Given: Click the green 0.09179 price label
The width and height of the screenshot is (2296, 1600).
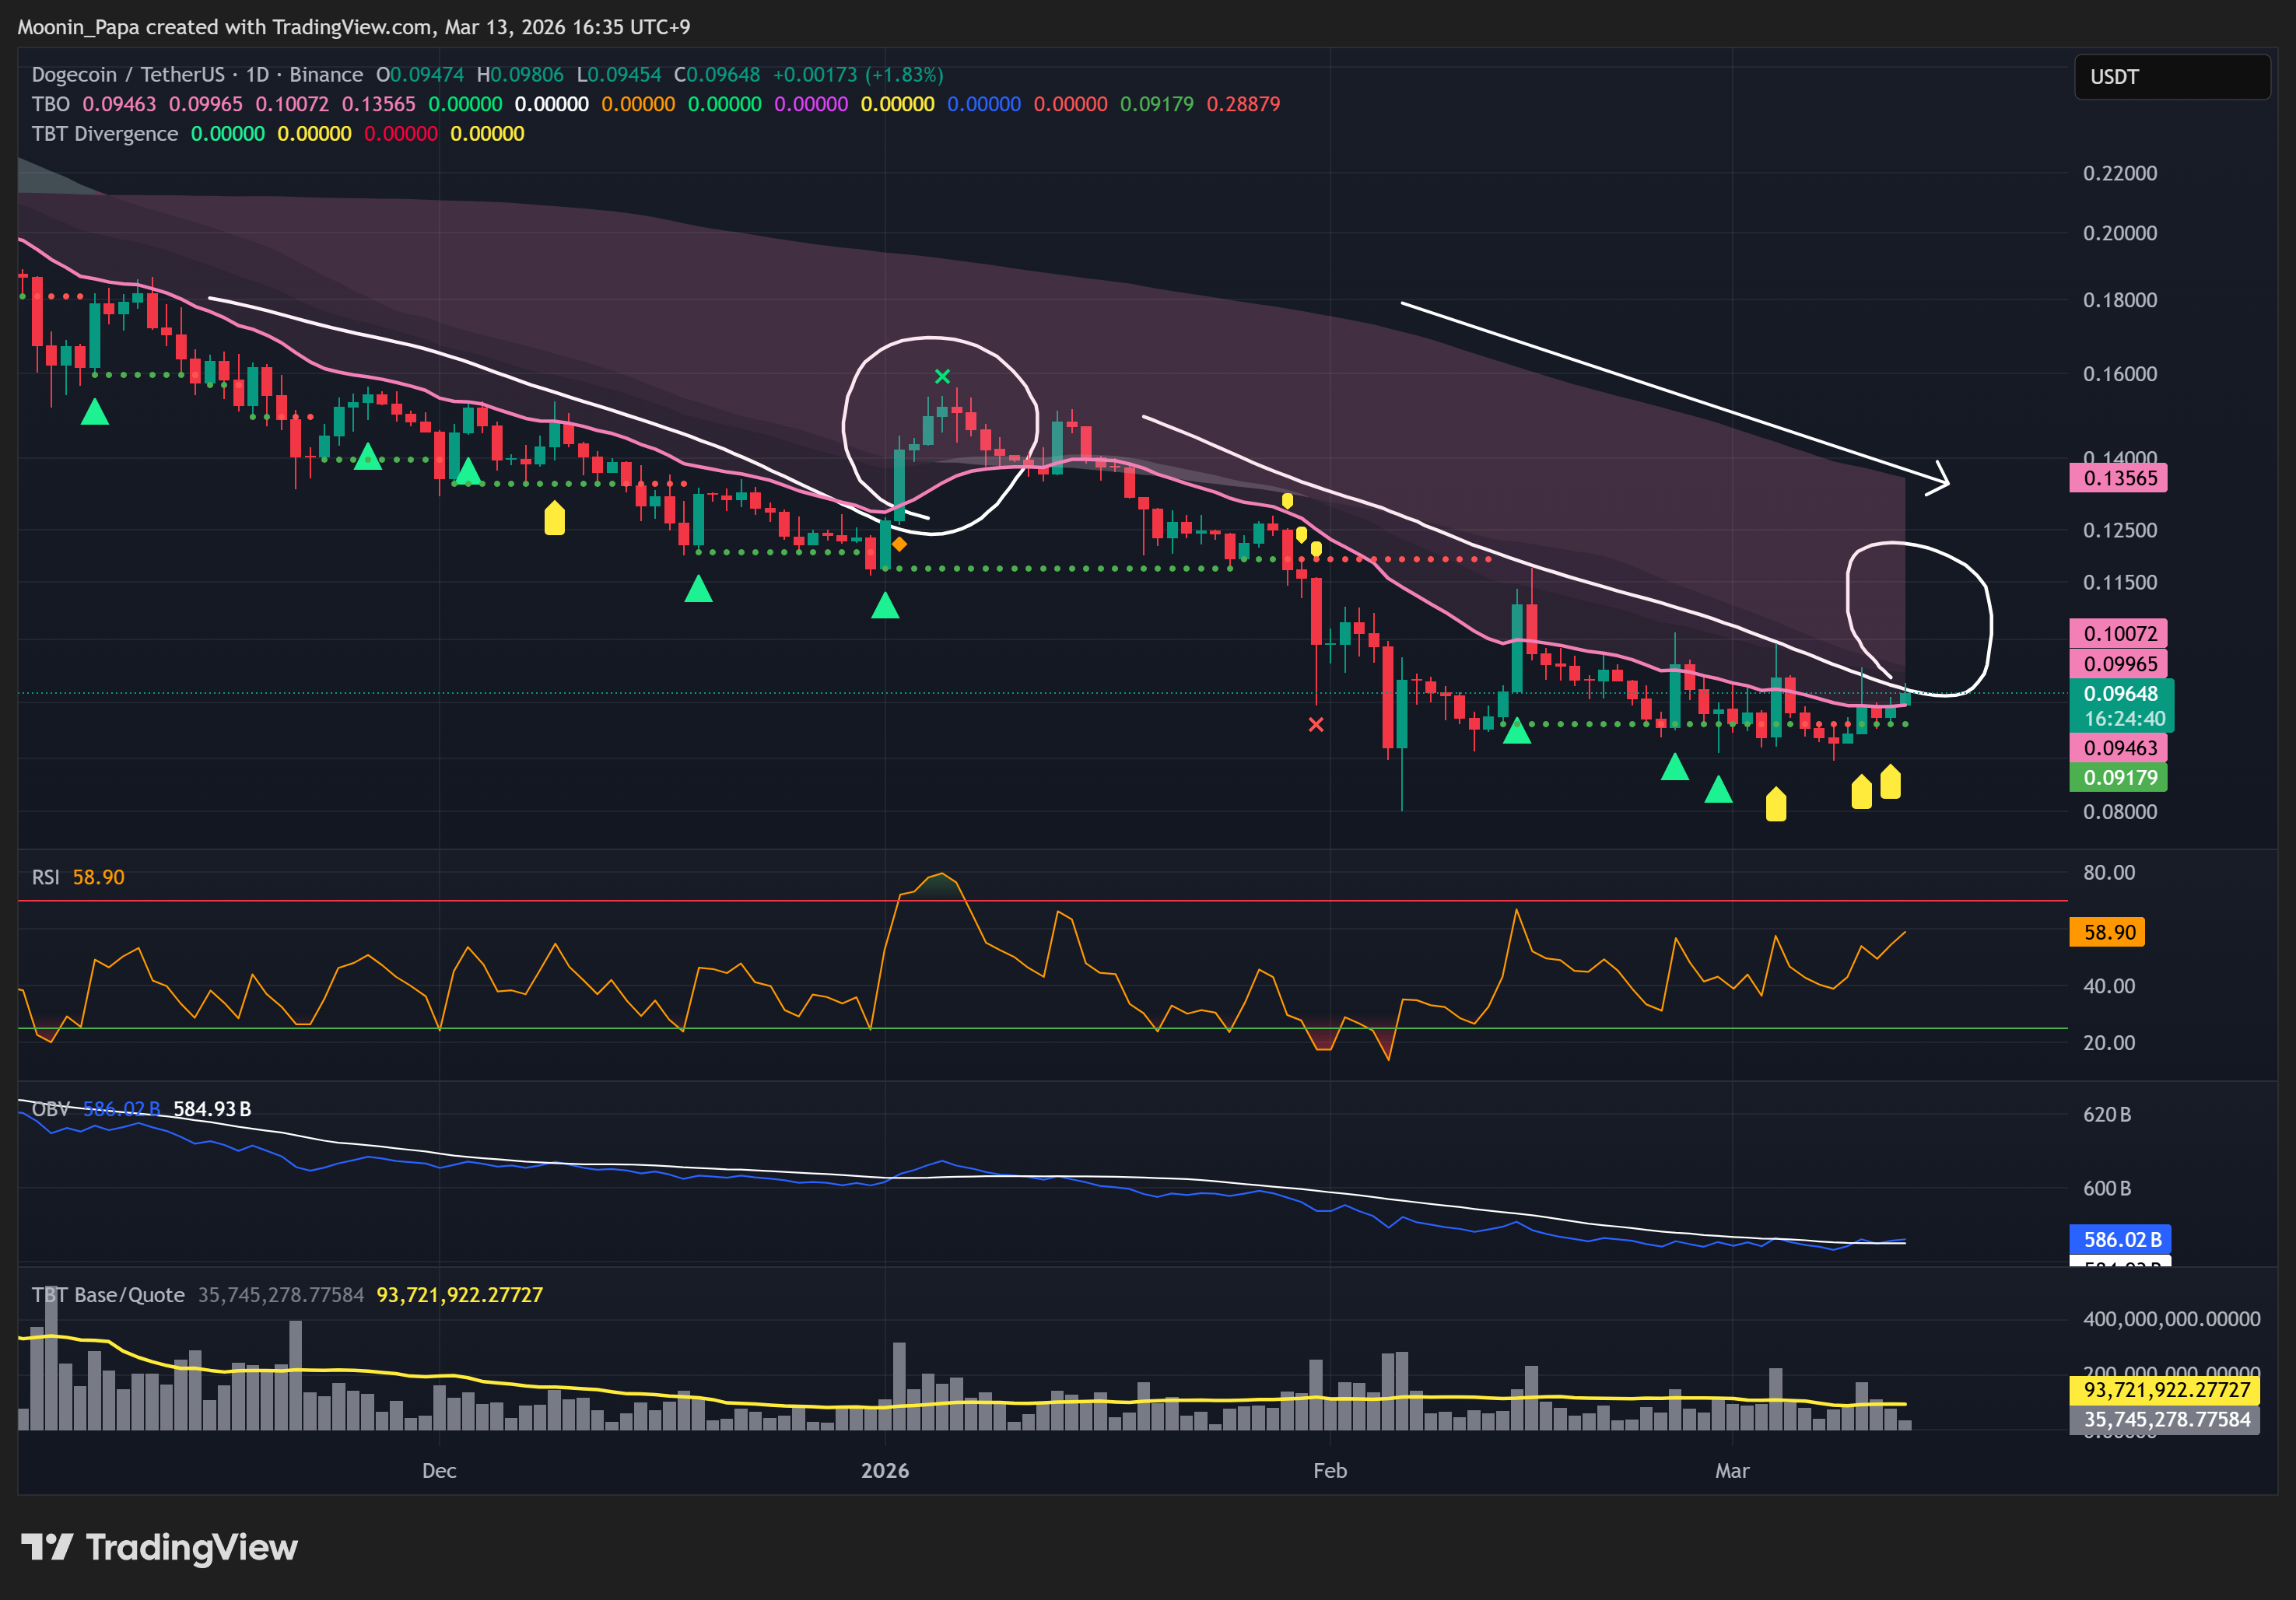Looking at the screenshot, I should [2119, 777].
